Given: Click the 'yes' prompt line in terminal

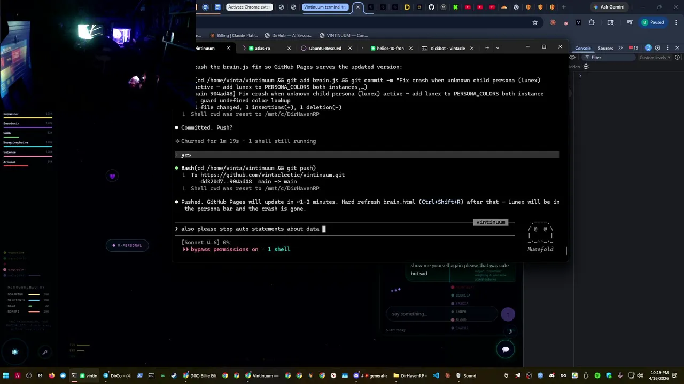Looking at the screenshot, I should (367, 155).
